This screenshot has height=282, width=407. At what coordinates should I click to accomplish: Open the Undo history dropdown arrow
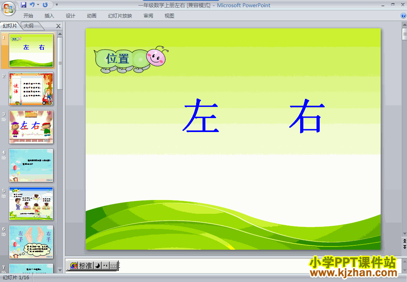point(38,5)
